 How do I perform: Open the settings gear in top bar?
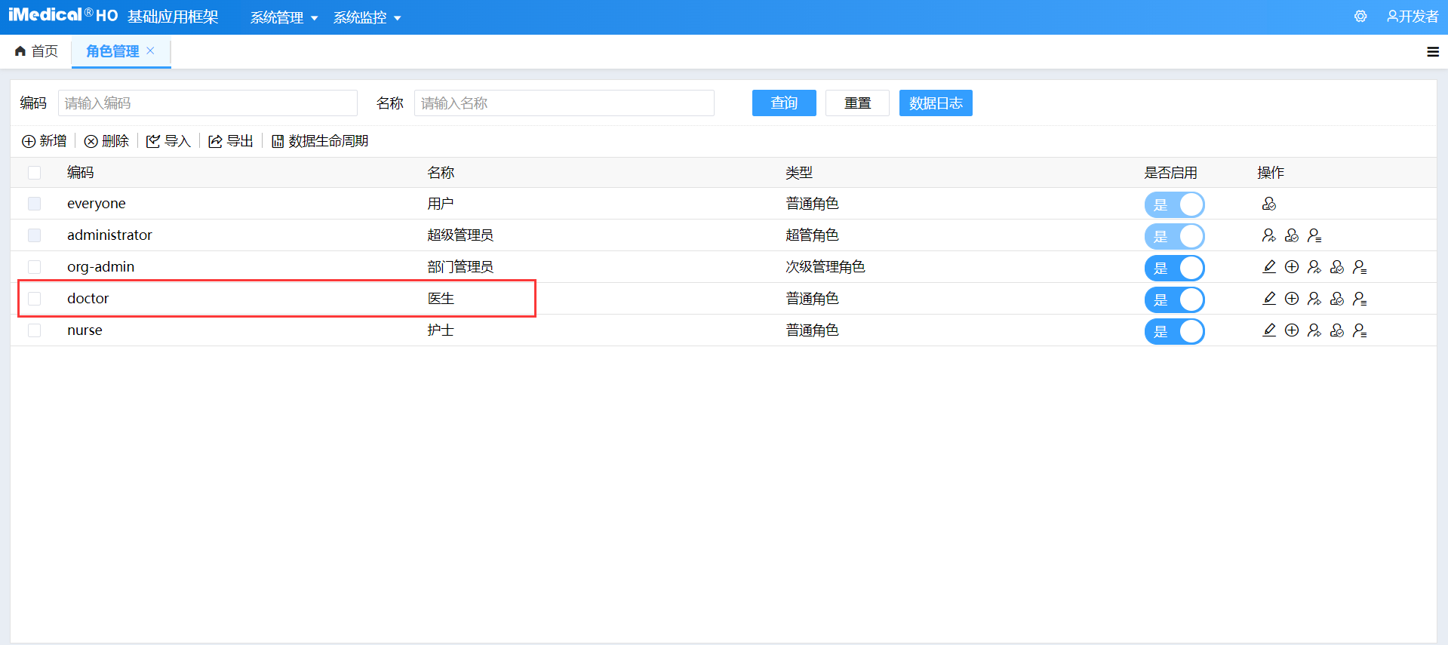1360,17
